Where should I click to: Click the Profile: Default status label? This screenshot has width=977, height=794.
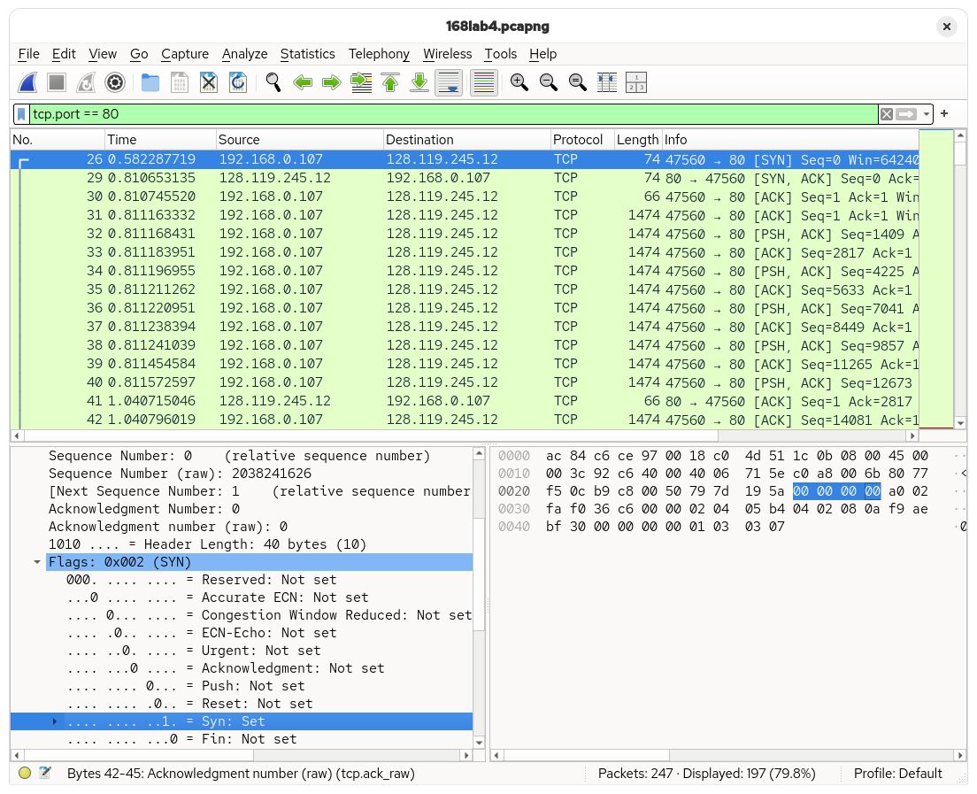pyautogui.click(x=897, y=774)
